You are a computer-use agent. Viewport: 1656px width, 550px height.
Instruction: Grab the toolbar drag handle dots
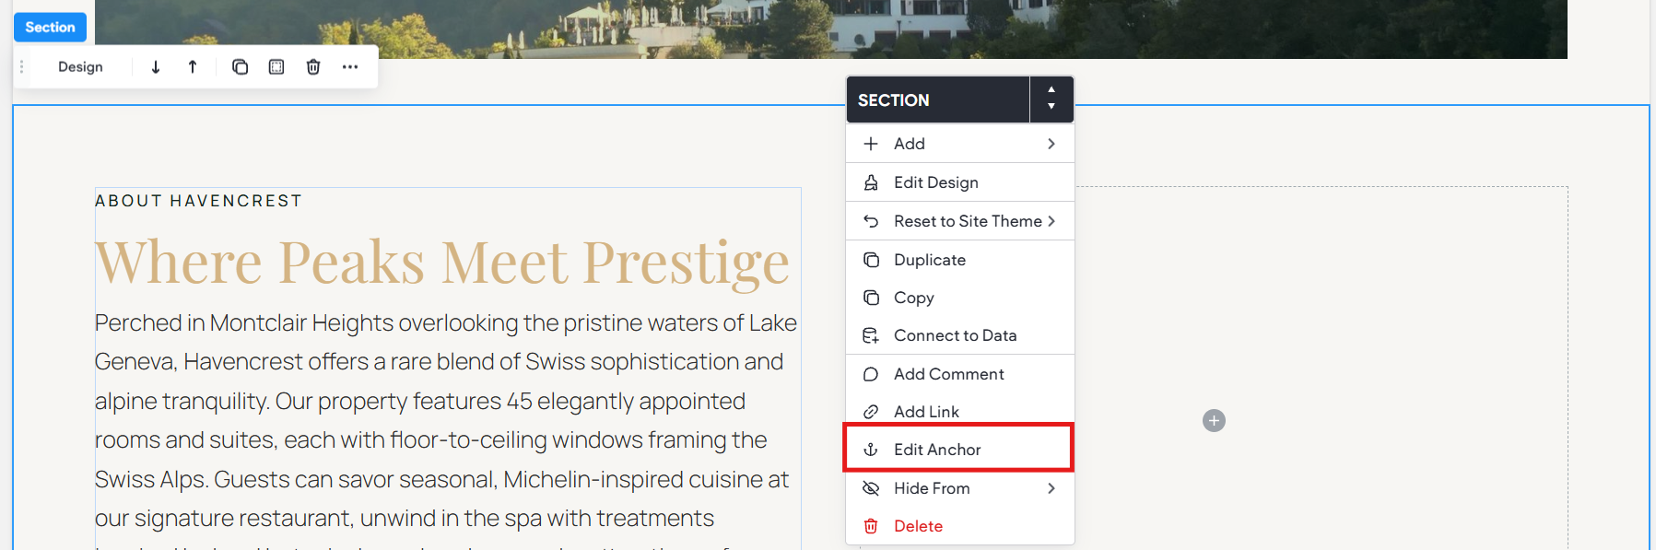(x=22, y=67)
